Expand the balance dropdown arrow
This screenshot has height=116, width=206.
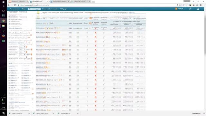coord(185,9)
